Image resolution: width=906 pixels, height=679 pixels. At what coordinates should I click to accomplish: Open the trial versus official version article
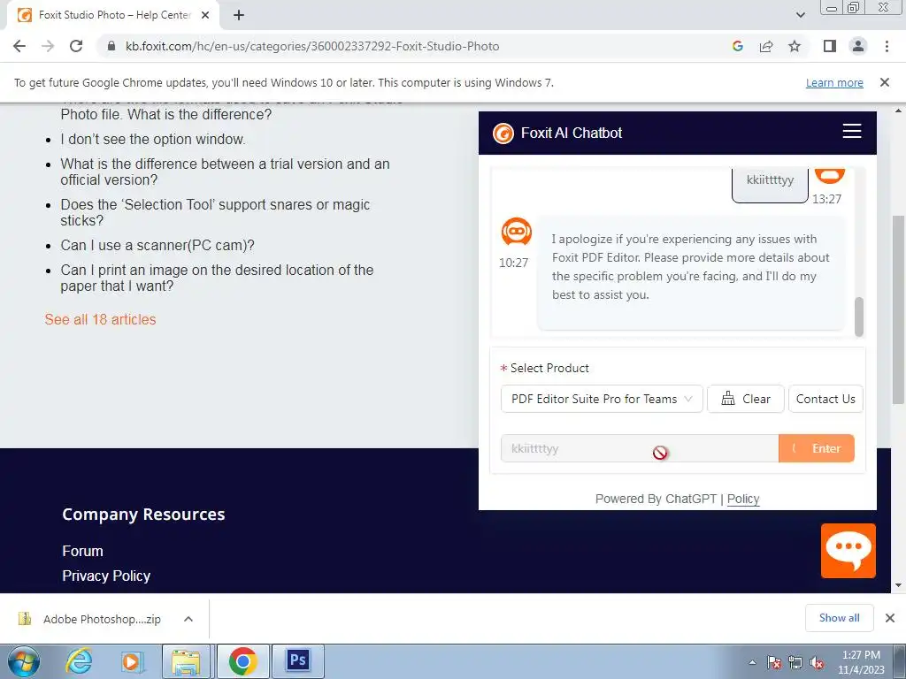point(225,172)
